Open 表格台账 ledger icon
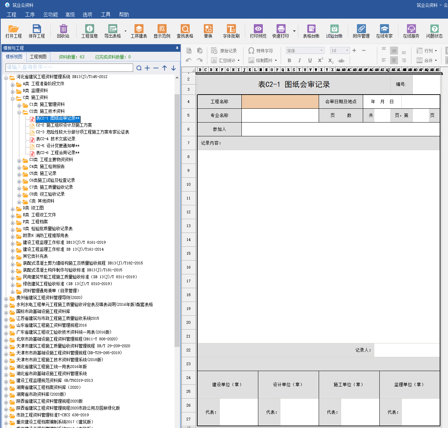The width and height of the screenshot is (448, 428). click(x=311, y=31)
